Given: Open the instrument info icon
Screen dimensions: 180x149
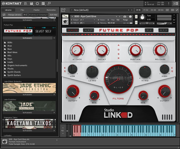Looking at the screenshot, I should (x=130, y=16).
